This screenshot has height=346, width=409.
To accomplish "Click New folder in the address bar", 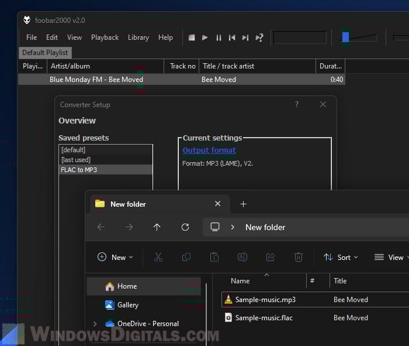I will (x=265, y=227).
